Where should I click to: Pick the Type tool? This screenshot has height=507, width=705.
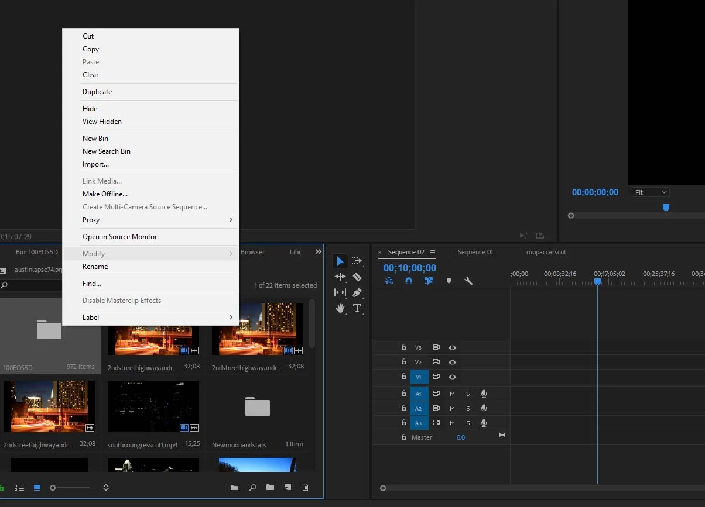click(x=357, y=308)
